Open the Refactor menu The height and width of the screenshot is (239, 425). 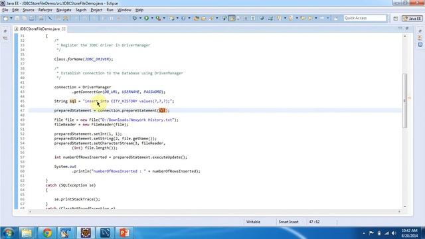coord(45,10)
